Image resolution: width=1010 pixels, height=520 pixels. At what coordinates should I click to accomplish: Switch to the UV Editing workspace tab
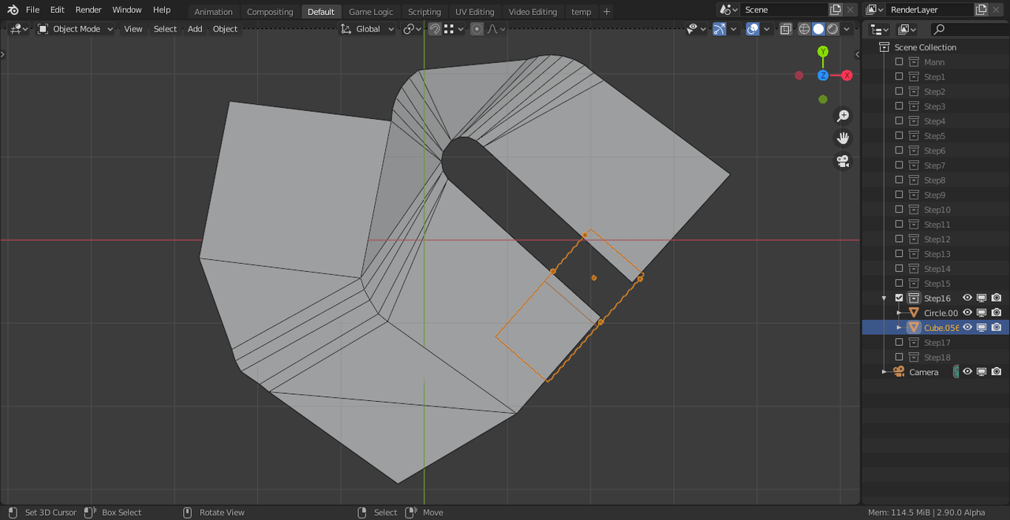click(474, 12)
